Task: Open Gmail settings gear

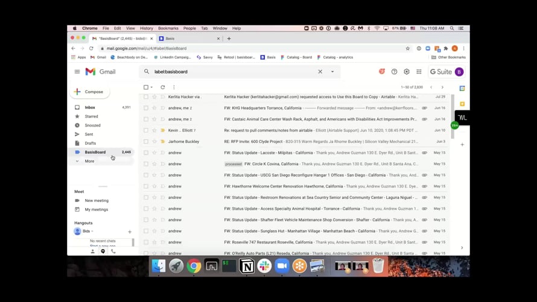Action: (x=407, y=72)
